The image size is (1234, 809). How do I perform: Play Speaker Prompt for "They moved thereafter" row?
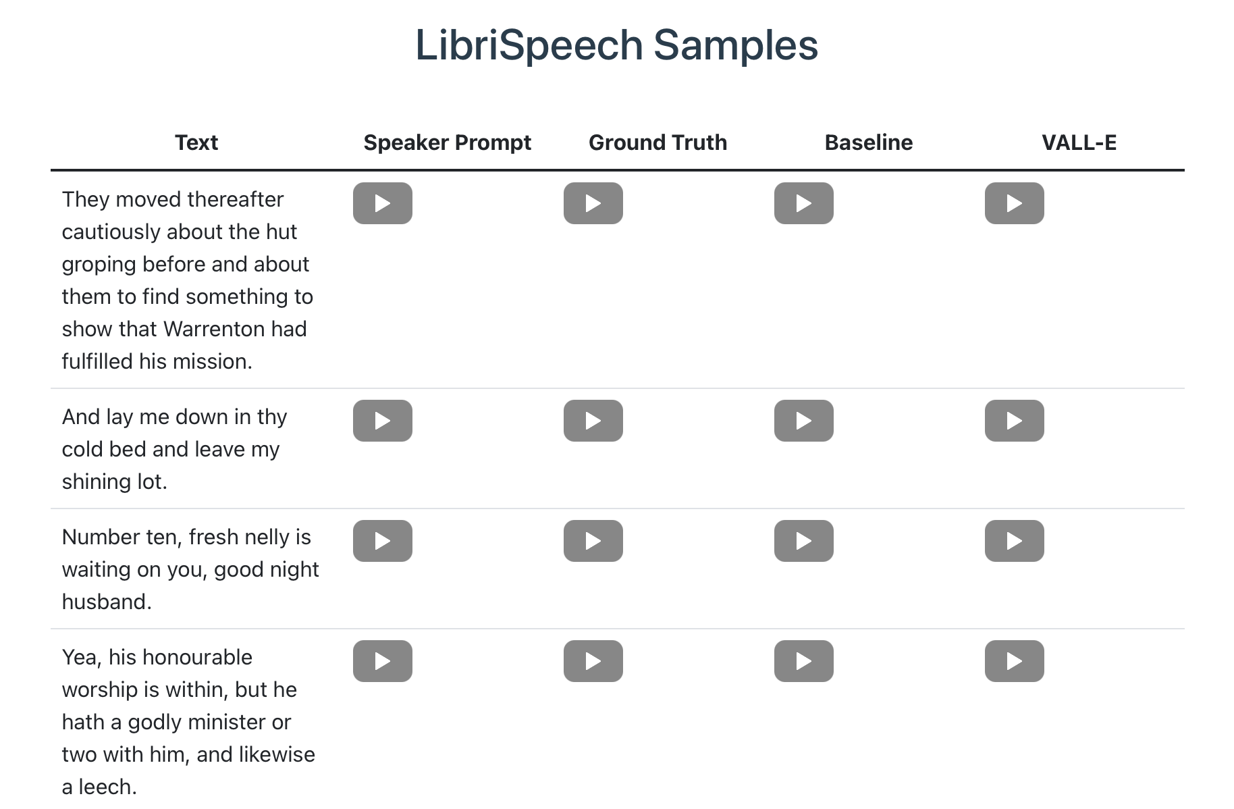coord(382,203)
